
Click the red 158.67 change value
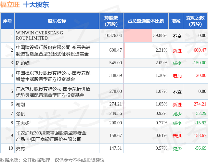pyautogui.click(x=200, y=135)
